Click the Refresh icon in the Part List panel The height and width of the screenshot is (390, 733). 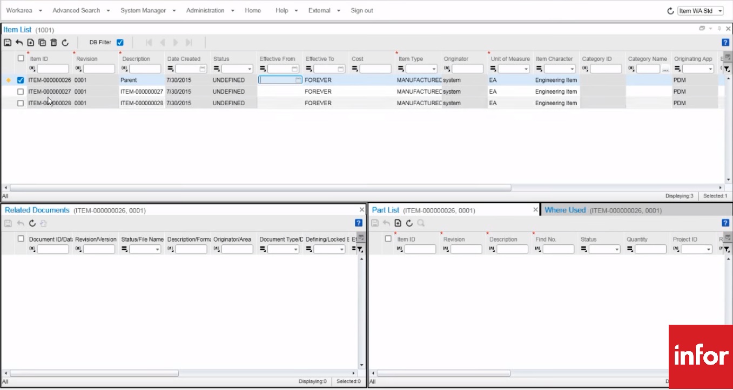(x=409, y=223)
